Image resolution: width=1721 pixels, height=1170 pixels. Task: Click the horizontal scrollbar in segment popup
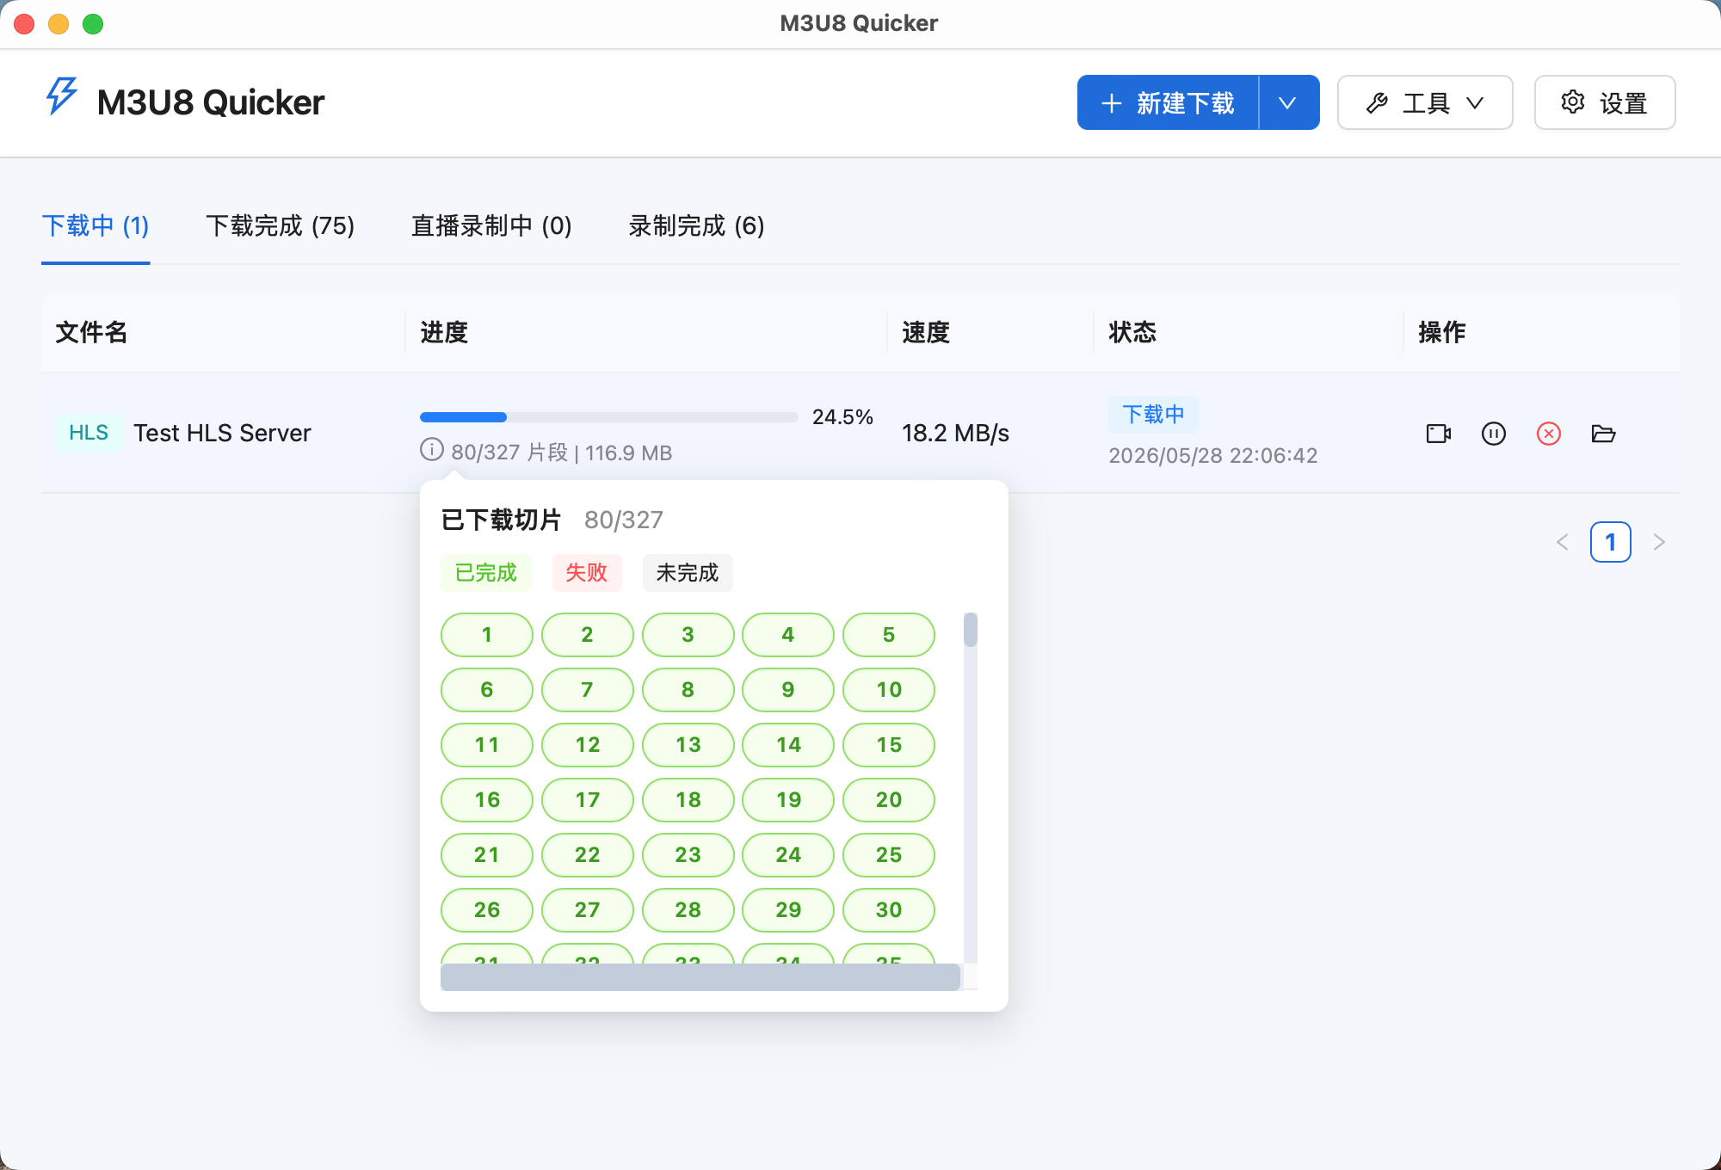click(700, 977)
